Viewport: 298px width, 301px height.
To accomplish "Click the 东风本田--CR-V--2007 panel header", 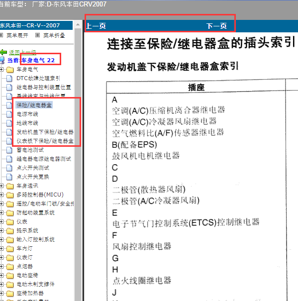I will [36, 25].
